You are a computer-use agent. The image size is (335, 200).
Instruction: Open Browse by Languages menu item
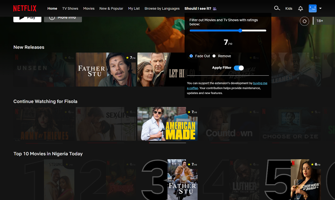point(162,8)
